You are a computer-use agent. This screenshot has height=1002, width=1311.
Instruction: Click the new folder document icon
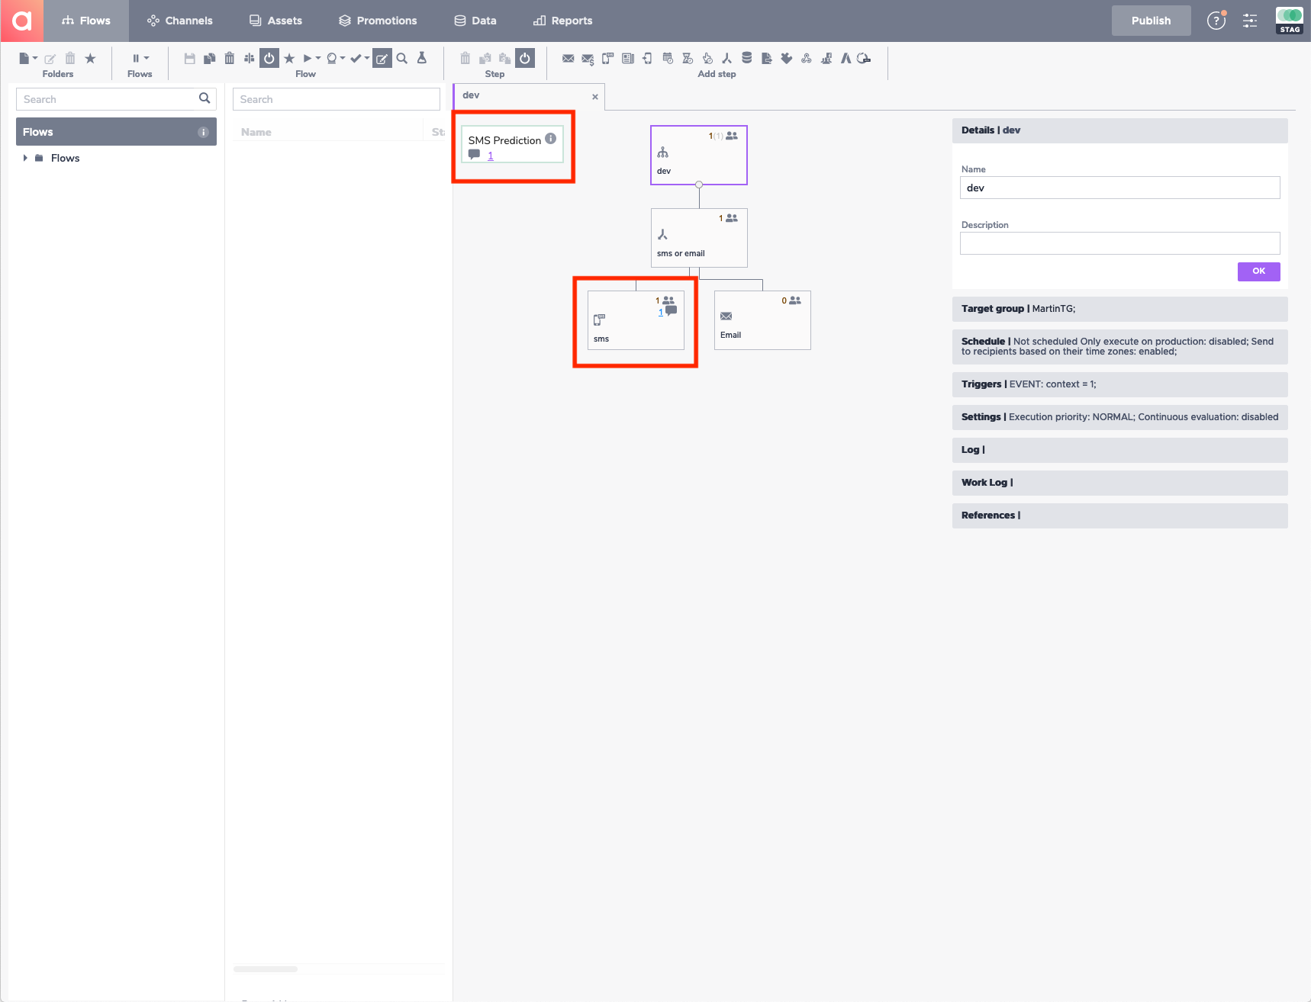tap(24, 58)
